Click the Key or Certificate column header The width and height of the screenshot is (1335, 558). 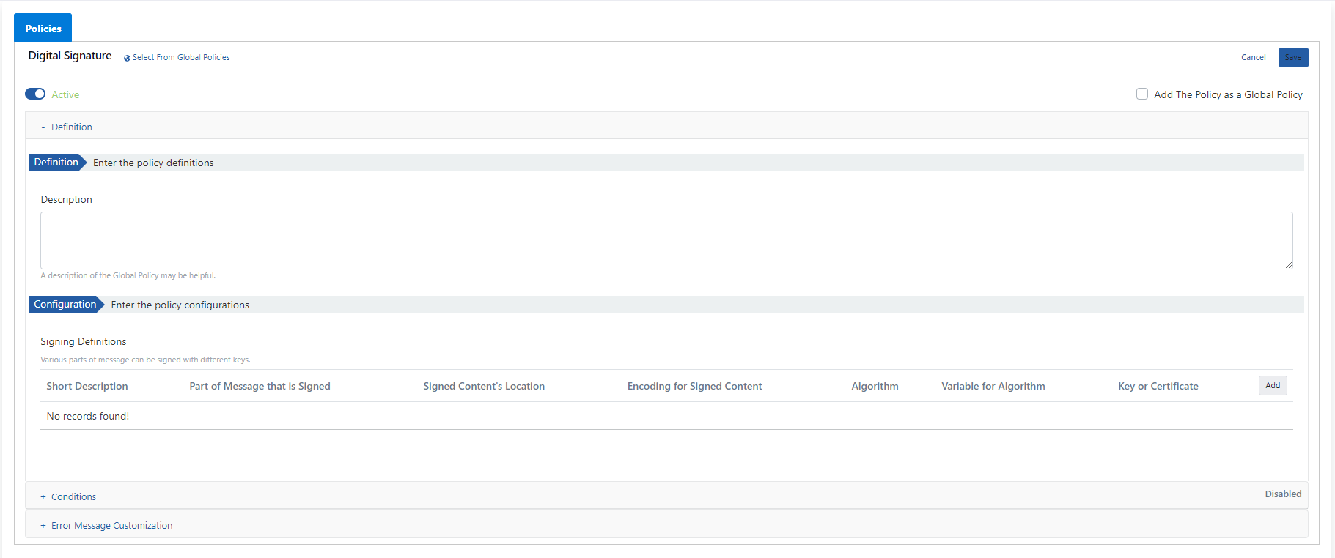point(1158,386)
